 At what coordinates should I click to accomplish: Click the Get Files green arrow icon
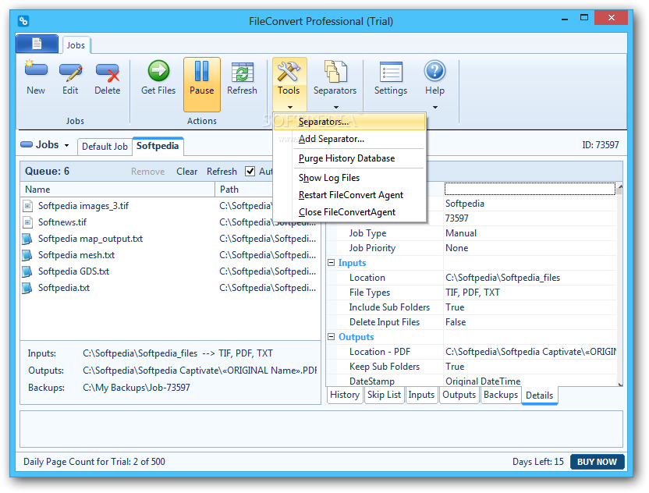tap(158, 71)
